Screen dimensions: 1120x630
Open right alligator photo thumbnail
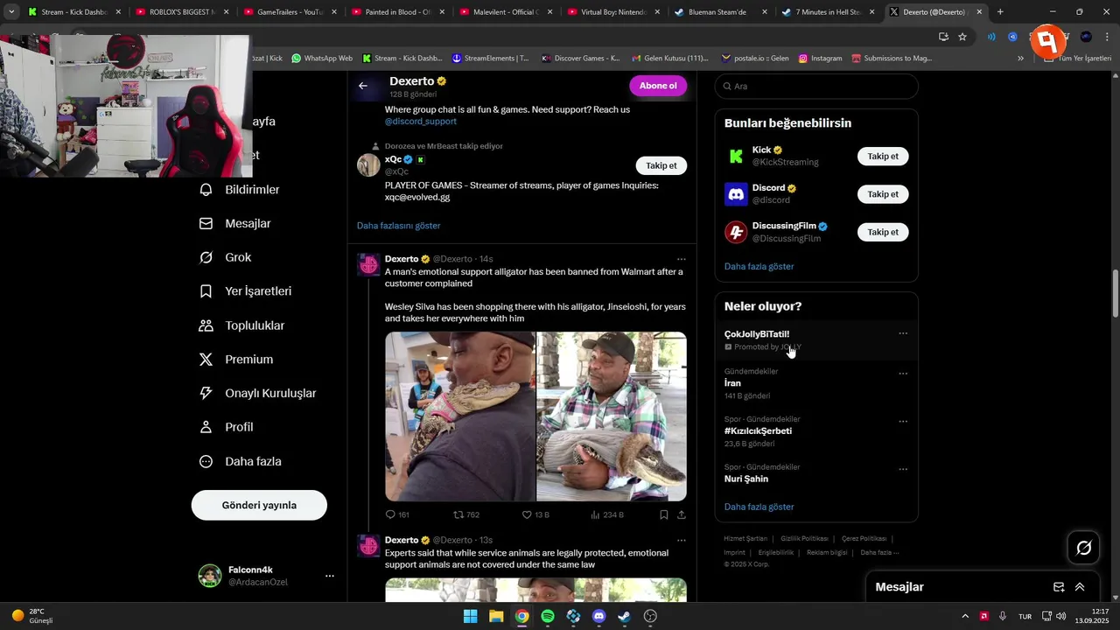(x=612, y=416)
